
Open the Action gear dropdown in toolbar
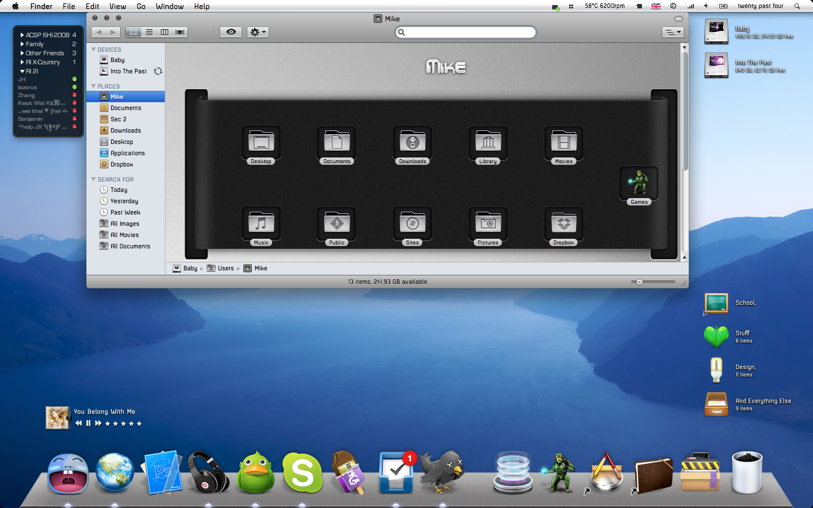pos(258,32)
